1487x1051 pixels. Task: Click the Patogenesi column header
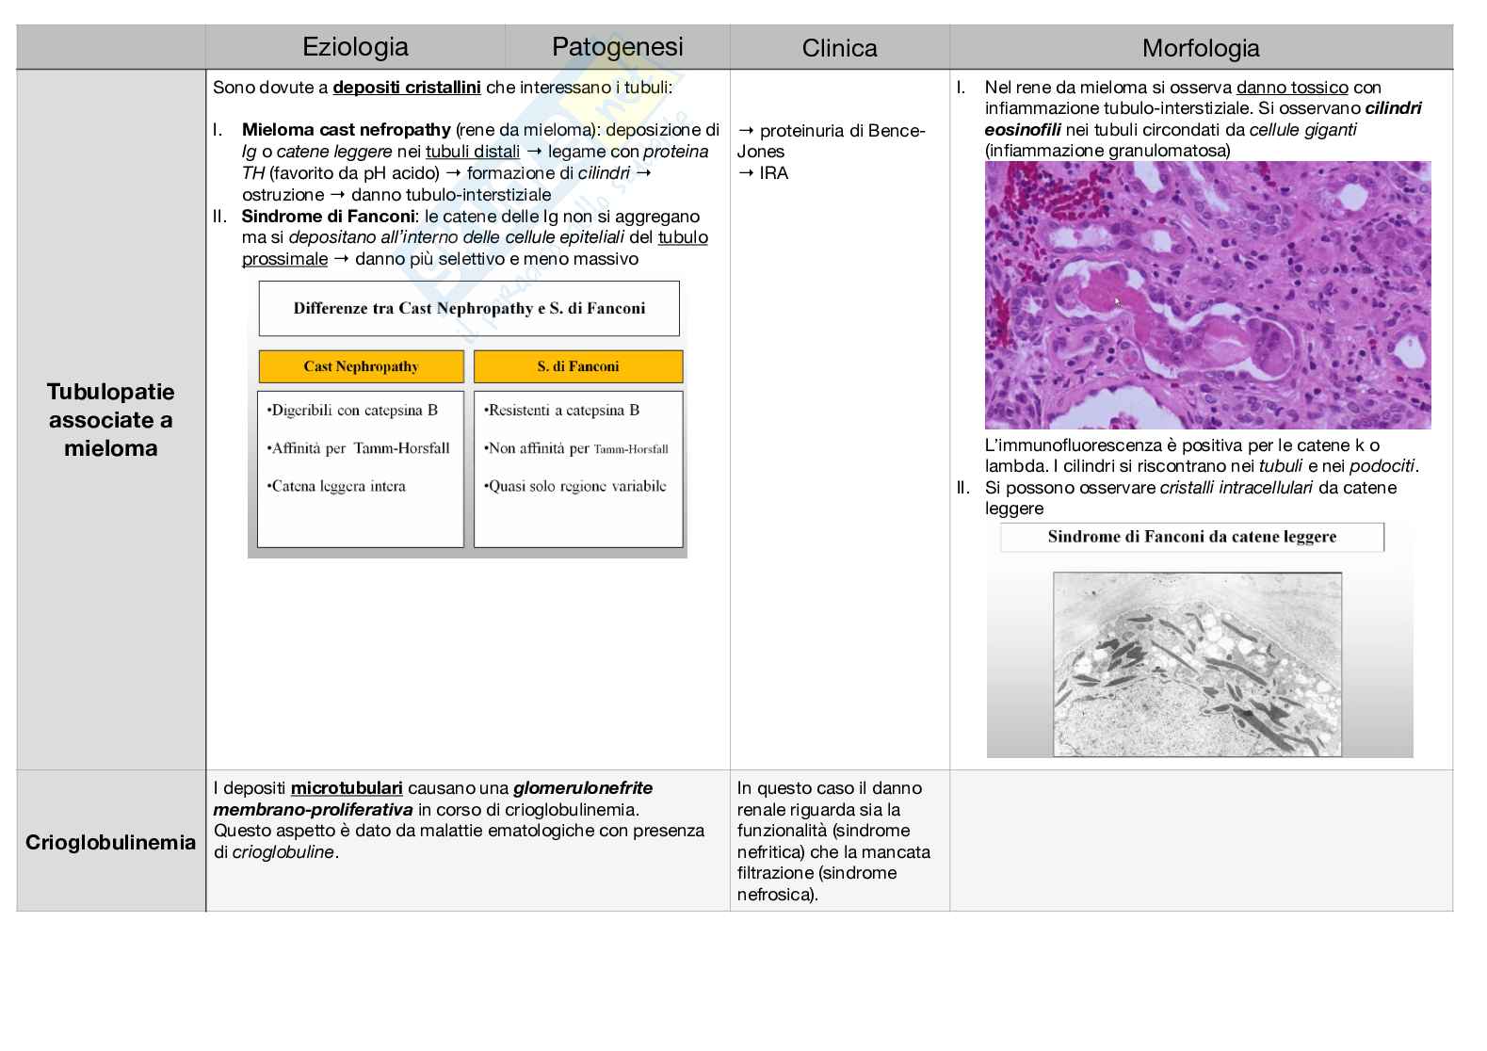tap(617, 47)
